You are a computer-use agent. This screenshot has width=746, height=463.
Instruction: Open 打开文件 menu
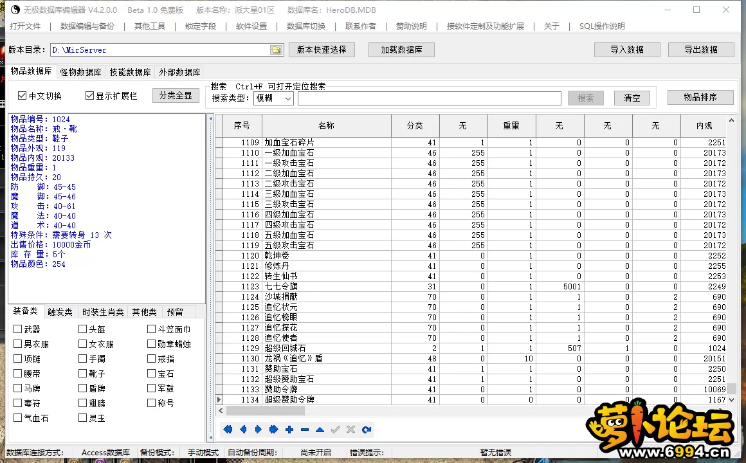click(x=25, y=26)
